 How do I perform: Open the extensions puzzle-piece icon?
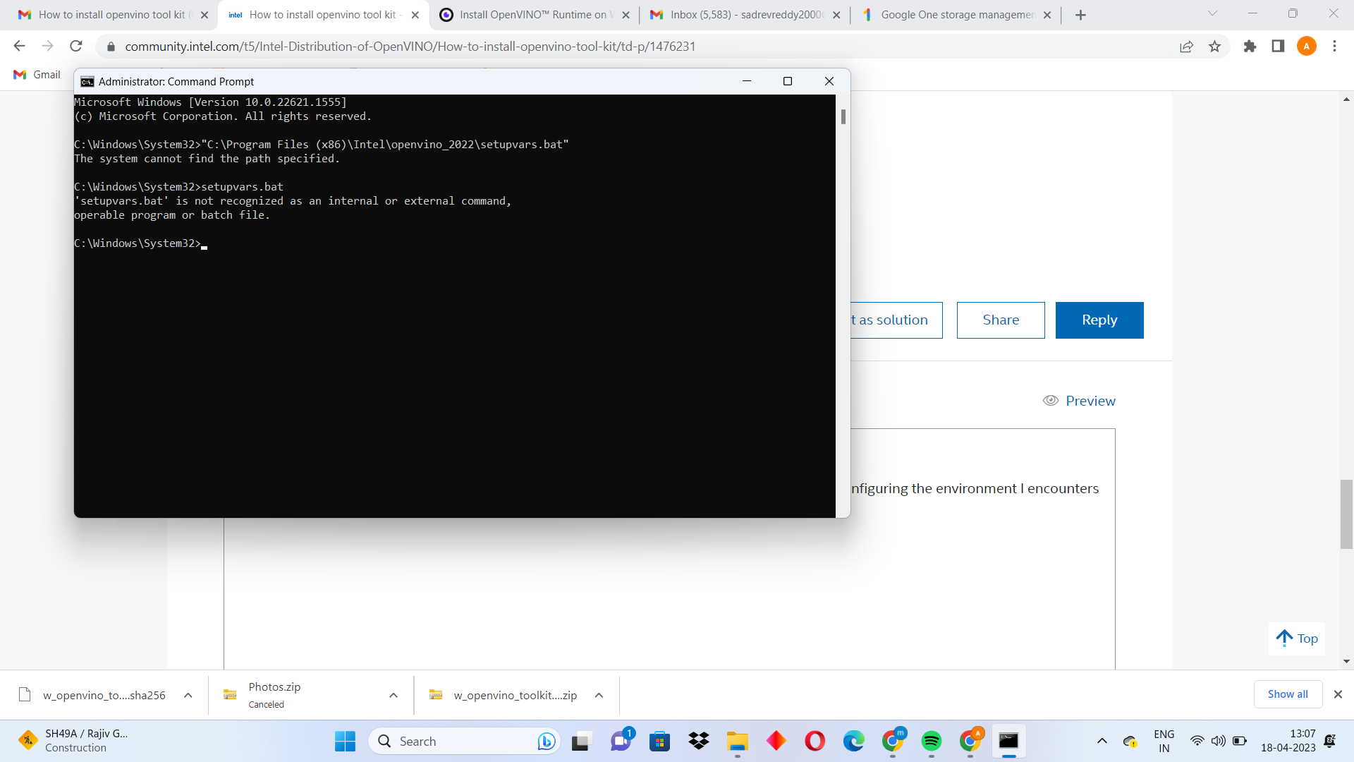pyautogui.click(x=1250, y=46)
